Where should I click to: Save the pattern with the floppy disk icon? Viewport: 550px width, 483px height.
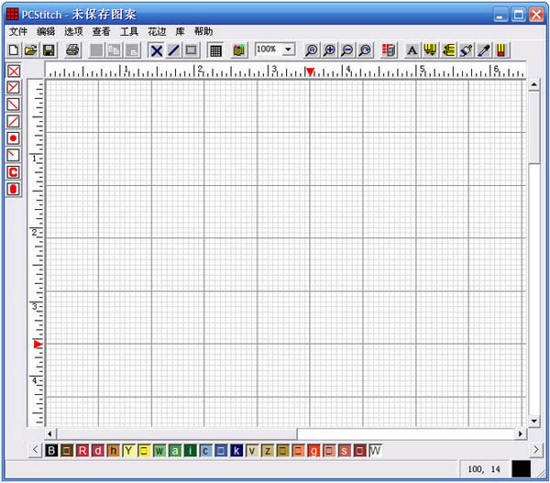click(x=49, y=50)
